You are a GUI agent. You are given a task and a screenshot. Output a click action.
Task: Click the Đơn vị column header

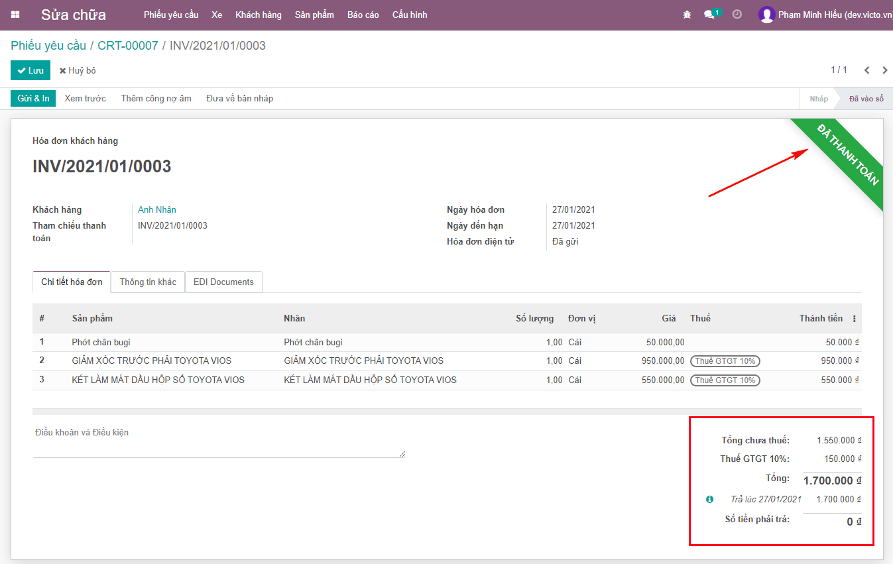click(581, 318)
